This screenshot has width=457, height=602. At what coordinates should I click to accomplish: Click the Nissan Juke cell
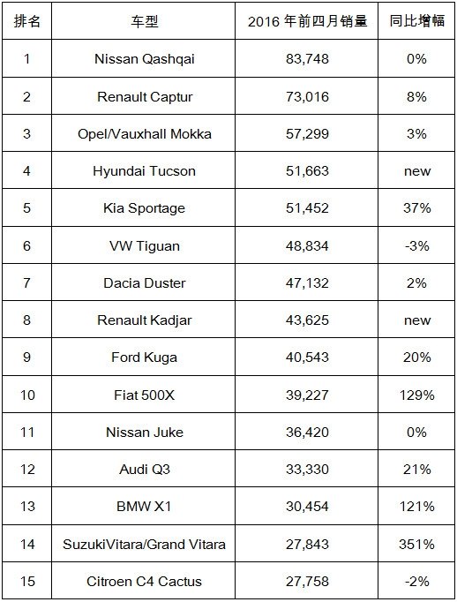(144, 432)
